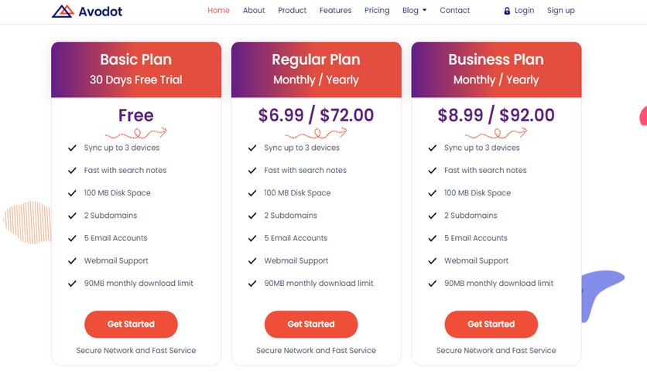Screen dimensions: 647x374
Task: Click the caret arrow next to Blog
Action: 425,10
